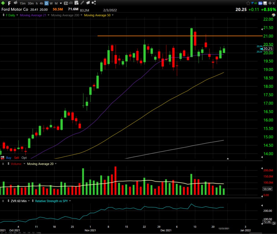This screenshot has width=277, height=234.
Task: Select the orange horizontal line at 21.00
Action: tap(180, 36)
